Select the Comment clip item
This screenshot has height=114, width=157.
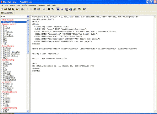pos(7,98)
